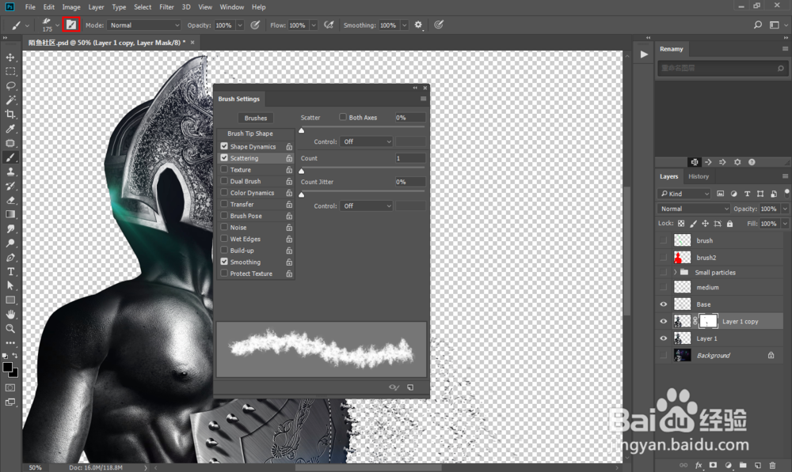
Task: Select the Move tool
Action: pyautogui.click(x=10, y=58)
